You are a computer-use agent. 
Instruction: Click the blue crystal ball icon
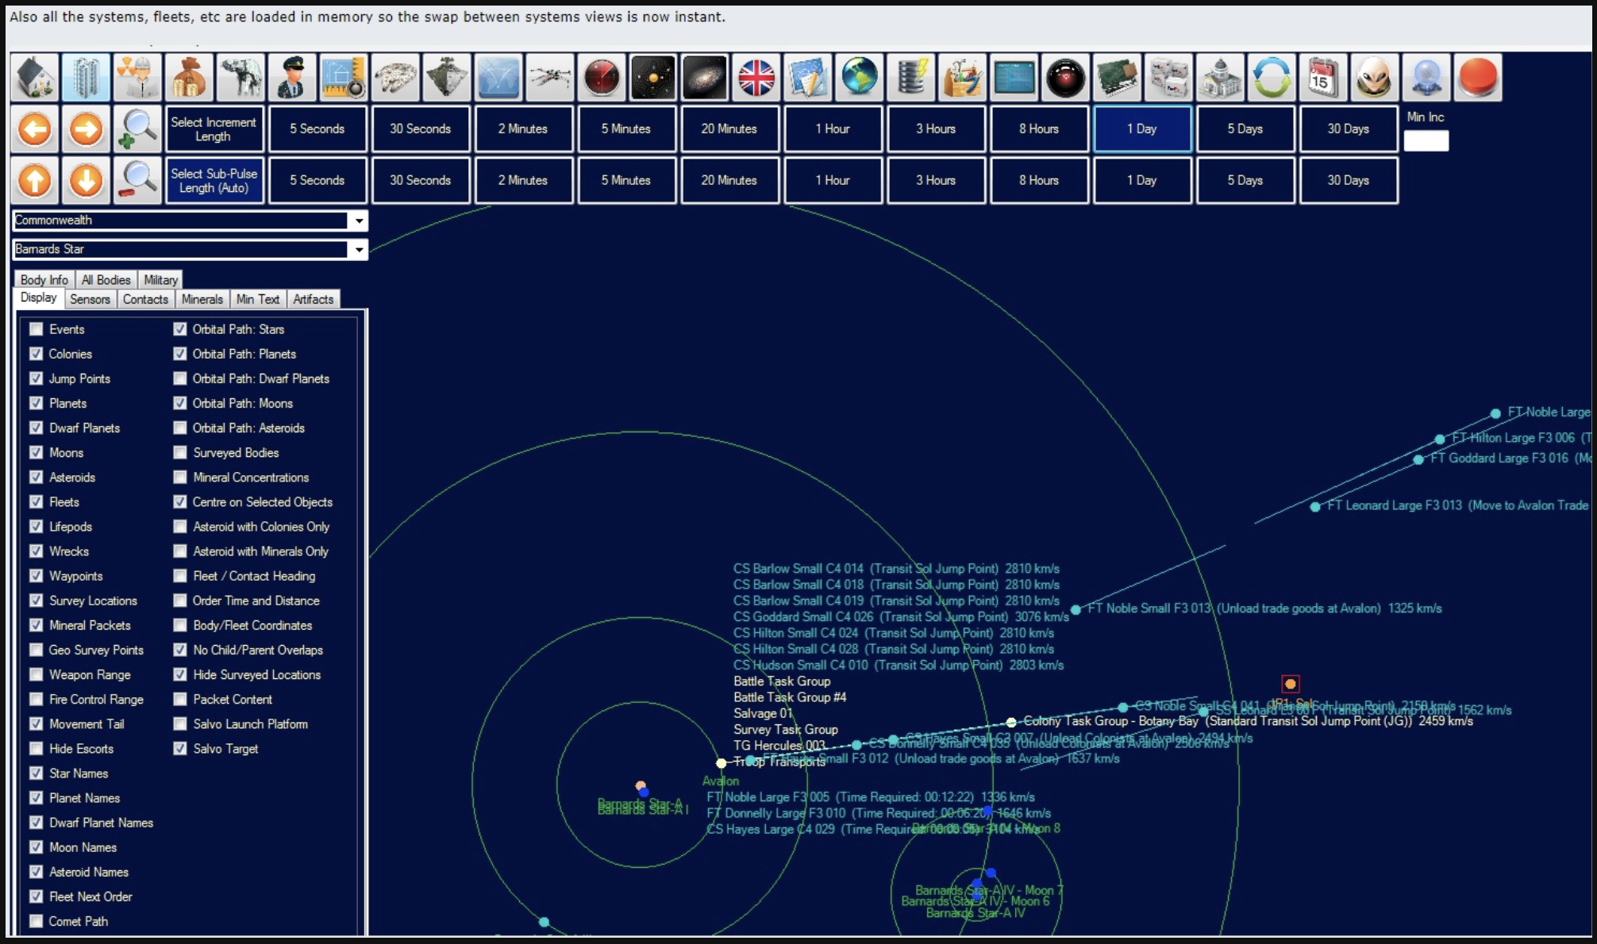pyautogui.click(x=1426, y=78)
